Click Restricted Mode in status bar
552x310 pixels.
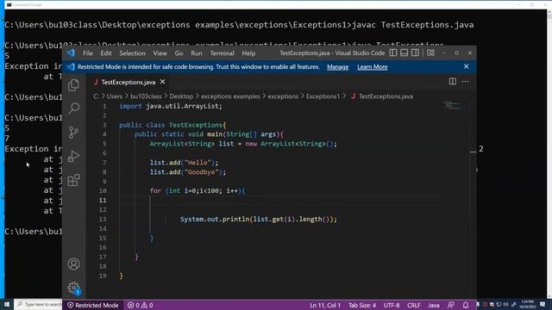point(93,305)
